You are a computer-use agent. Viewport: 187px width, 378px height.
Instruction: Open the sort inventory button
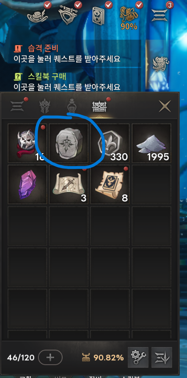pyautogui.click(x=162, y=357)
